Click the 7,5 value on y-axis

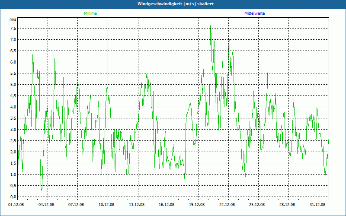click(13, 28)
